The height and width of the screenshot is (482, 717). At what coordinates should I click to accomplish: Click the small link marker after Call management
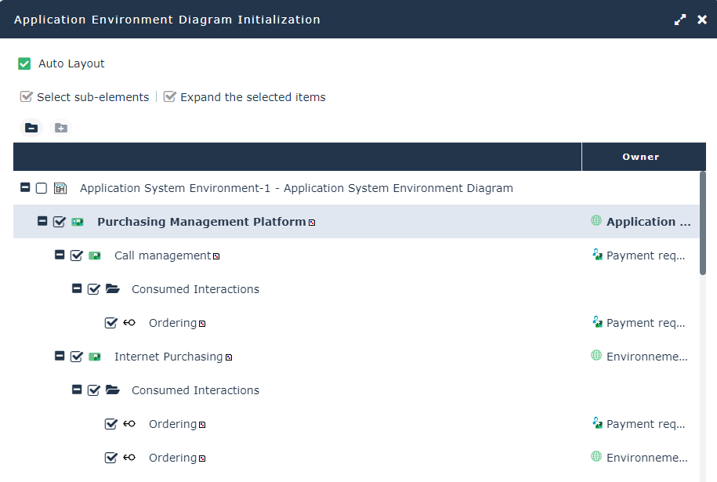coord(216,256)
